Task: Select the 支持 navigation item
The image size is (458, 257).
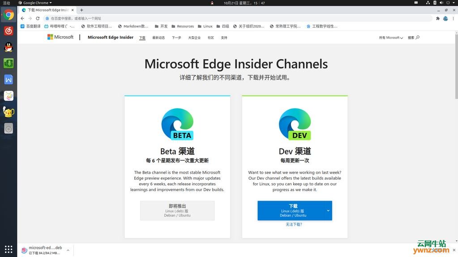Action: [x=224, y=38]
